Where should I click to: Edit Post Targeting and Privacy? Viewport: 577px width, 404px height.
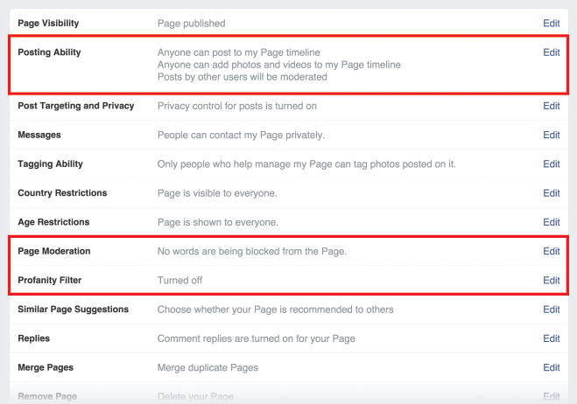552,106
